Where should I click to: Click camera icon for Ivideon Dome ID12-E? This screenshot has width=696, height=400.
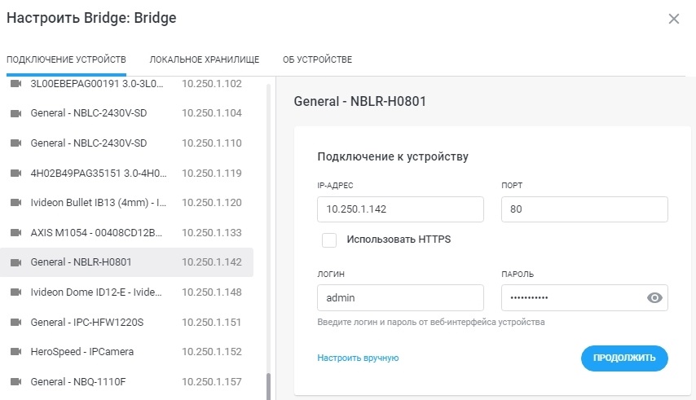click(x=16, y=292)
